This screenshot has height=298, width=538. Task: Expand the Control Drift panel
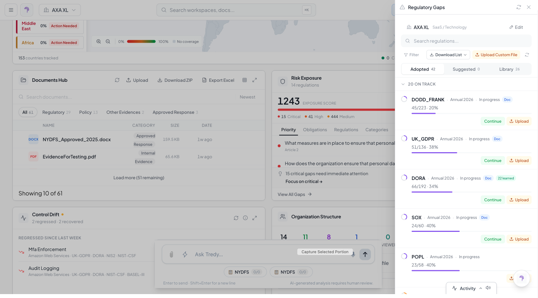tap(255, 218)
